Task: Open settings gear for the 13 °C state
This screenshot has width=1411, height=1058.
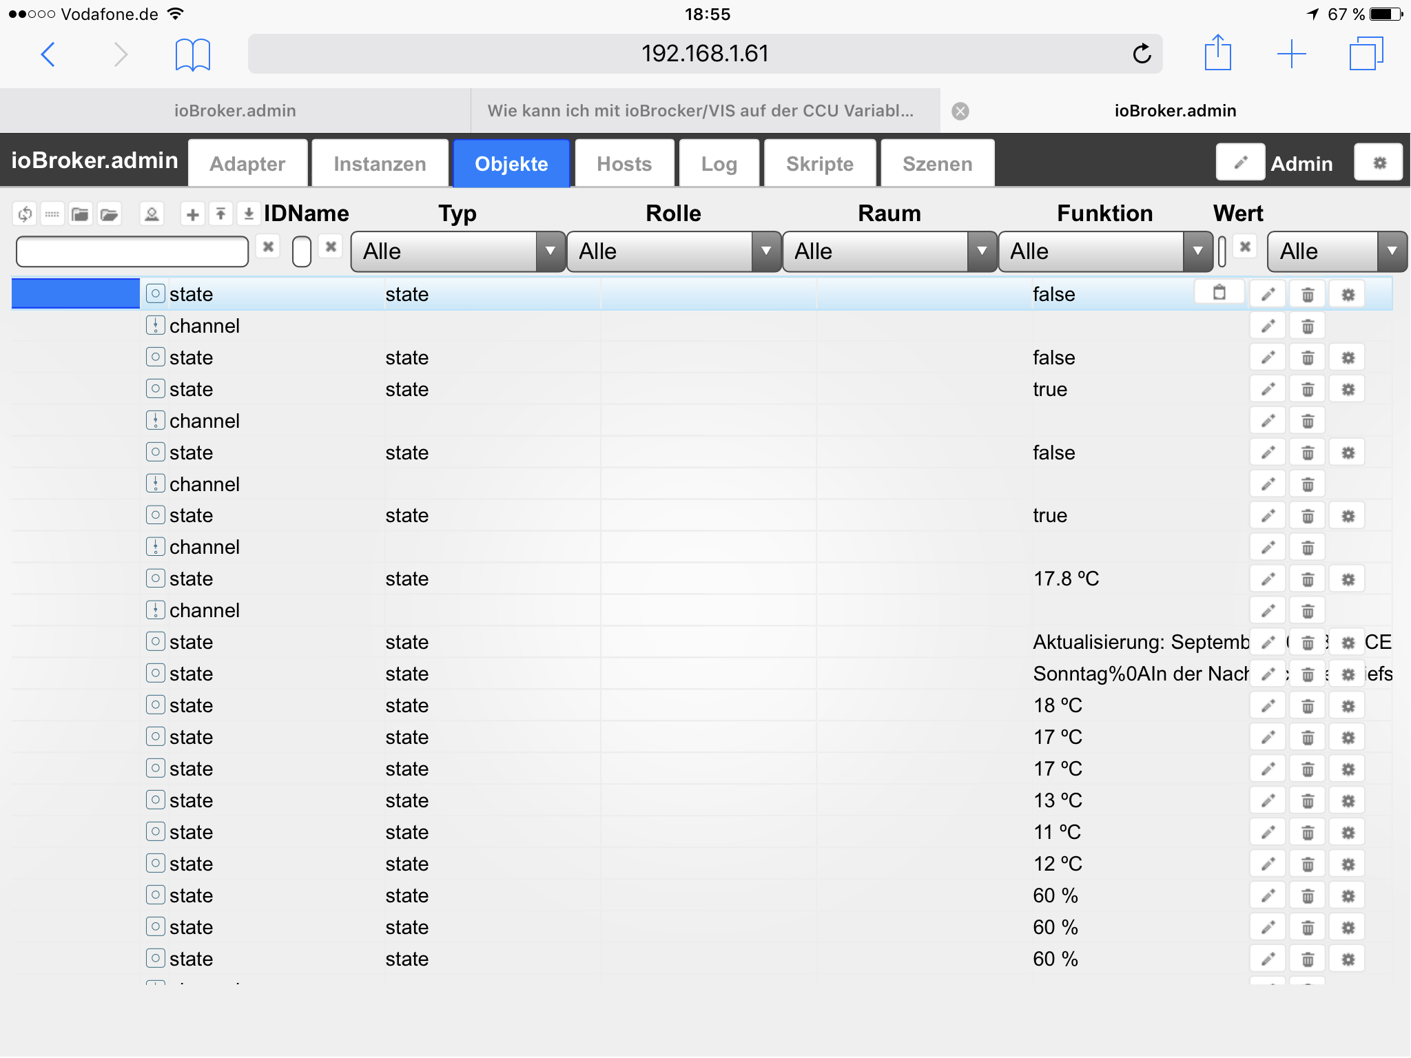Action: [x=1348, y=801]
